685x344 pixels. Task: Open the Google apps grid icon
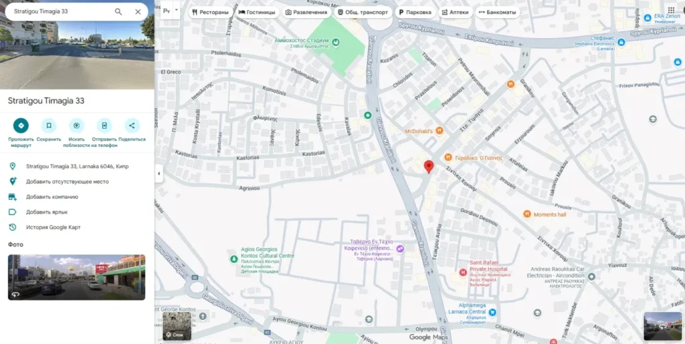click(671, 11)
